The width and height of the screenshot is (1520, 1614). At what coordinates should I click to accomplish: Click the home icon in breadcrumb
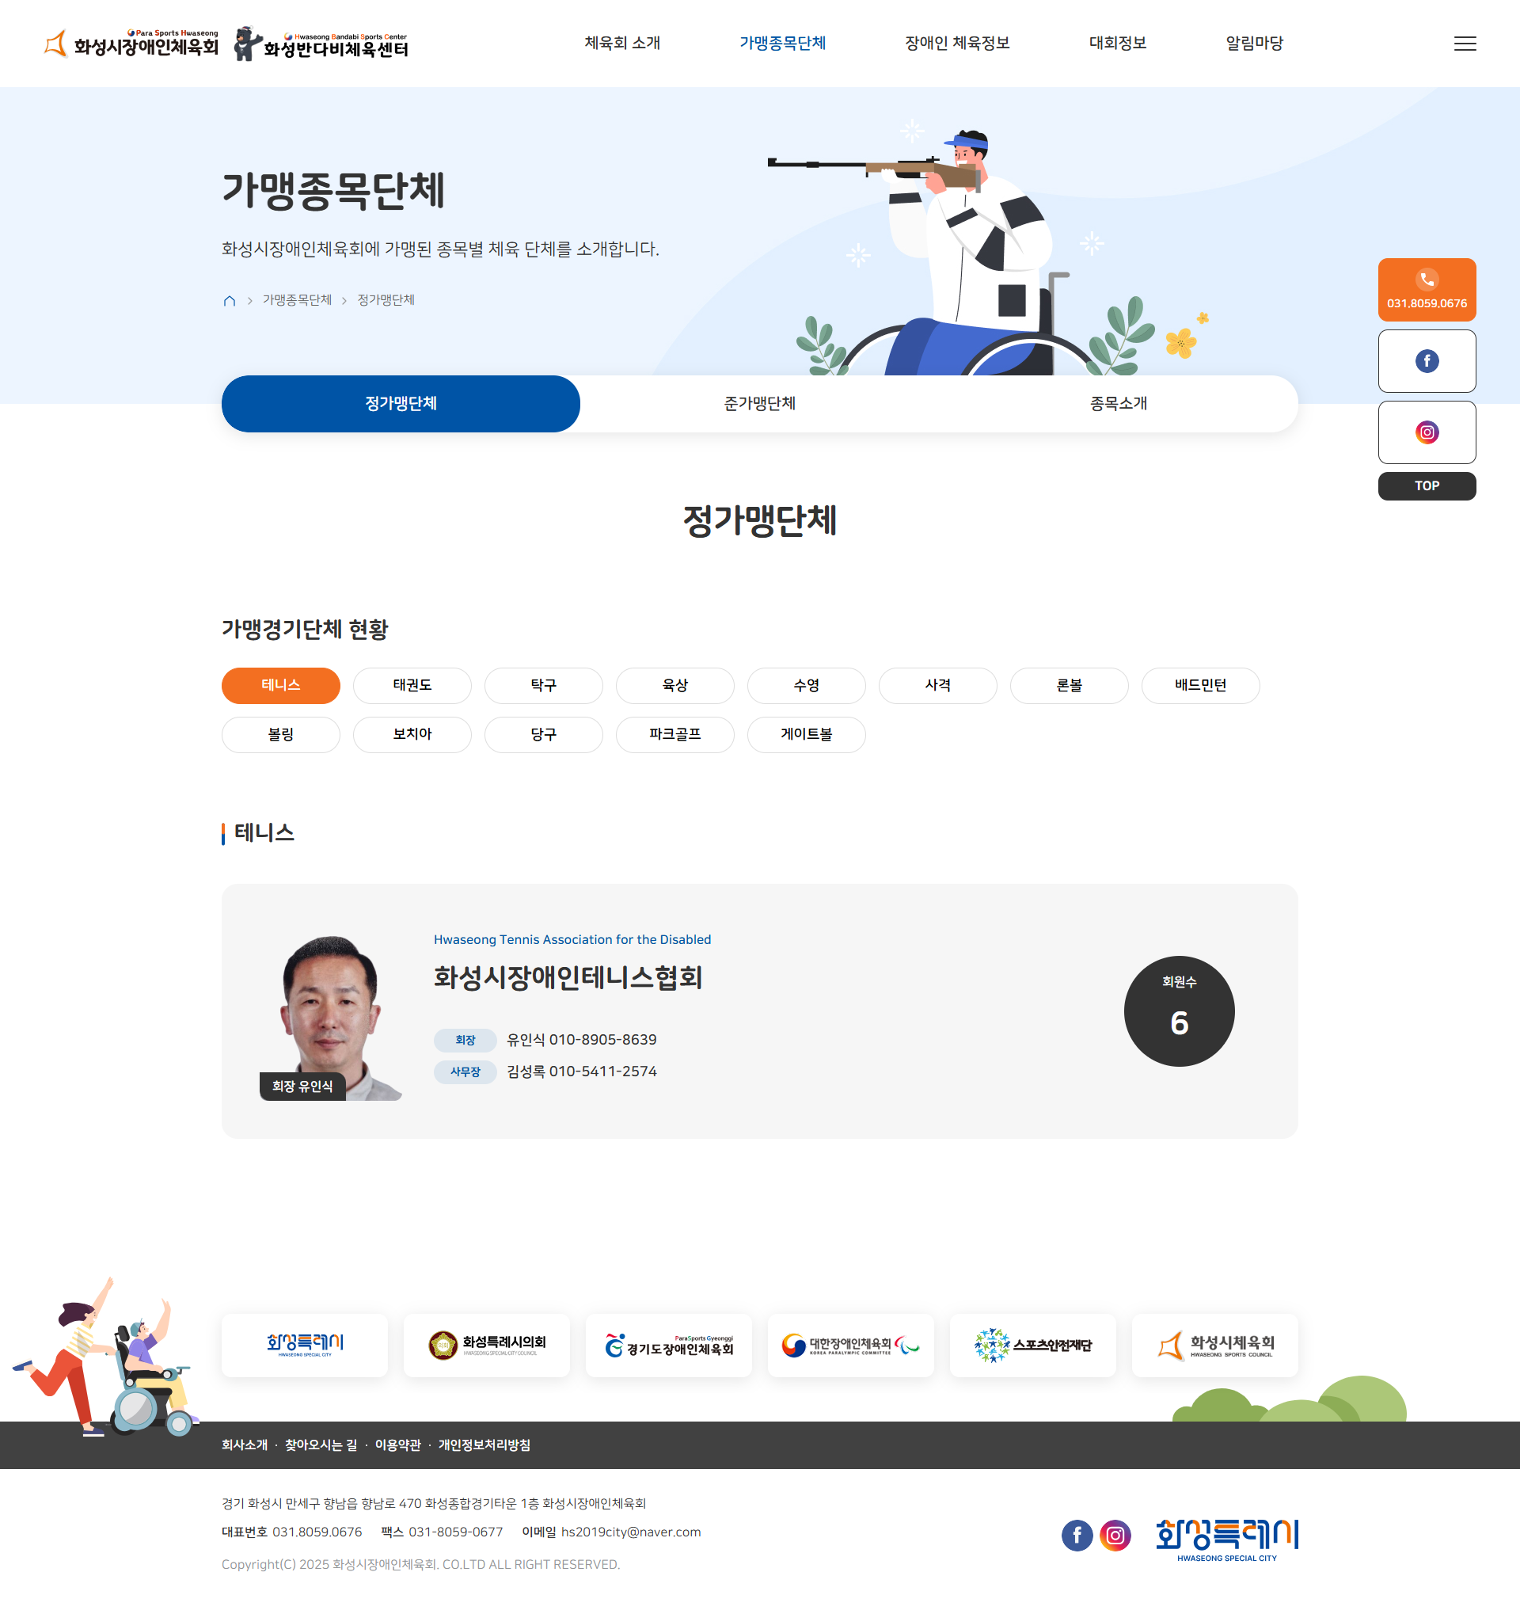pos(230,301)
